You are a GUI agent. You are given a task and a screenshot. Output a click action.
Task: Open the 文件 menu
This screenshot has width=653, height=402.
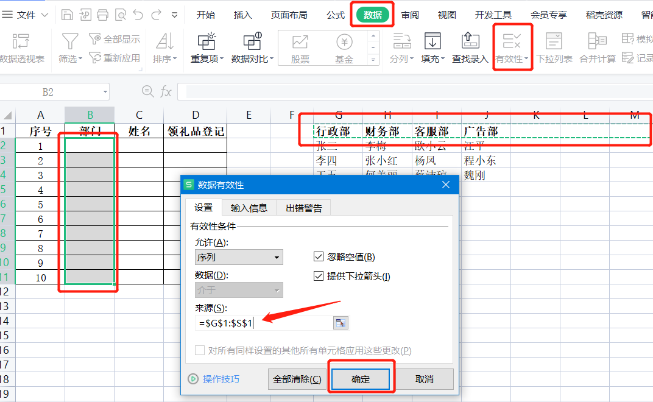pos(25,15)
